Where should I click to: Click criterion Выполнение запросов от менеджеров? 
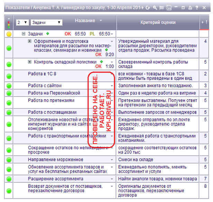coord(157,112)
